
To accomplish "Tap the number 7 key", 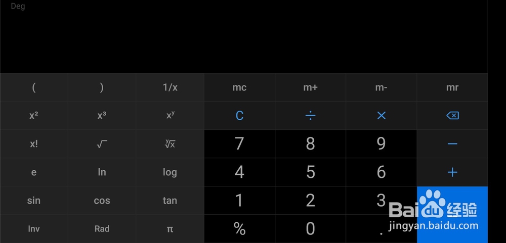I will point(240,144).
